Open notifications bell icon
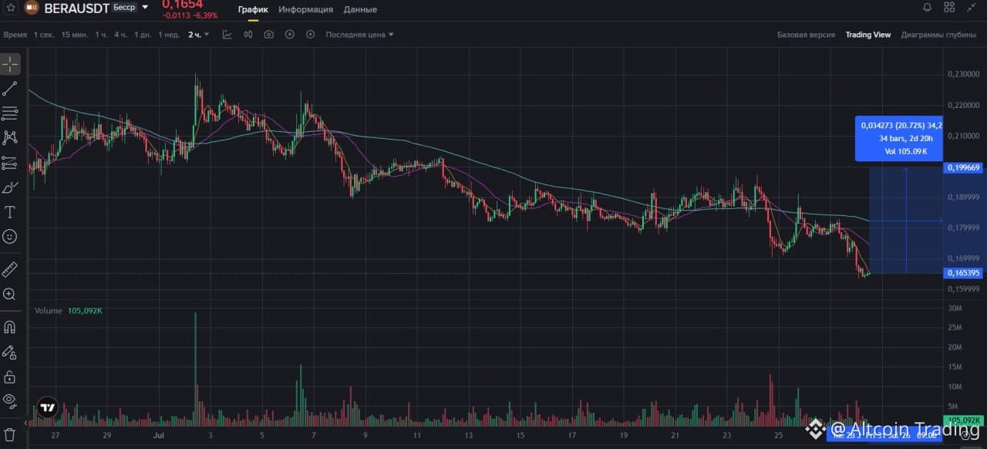 927,8
